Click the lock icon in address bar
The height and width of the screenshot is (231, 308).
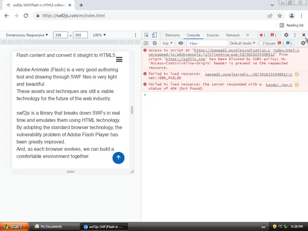(x=38, y=16)
